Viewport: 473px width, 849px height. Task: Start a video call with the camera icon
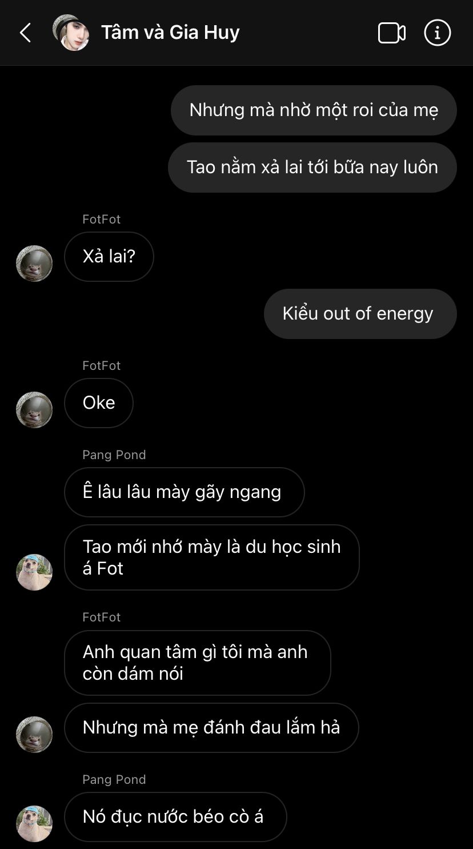392,33
